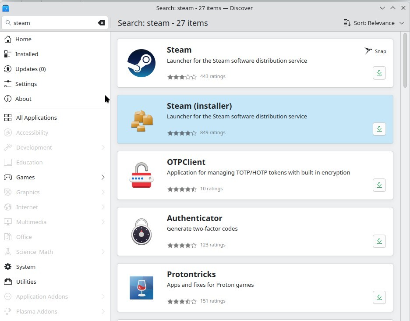
Task: Expand the Graphics category chevron
Action: 103,192
